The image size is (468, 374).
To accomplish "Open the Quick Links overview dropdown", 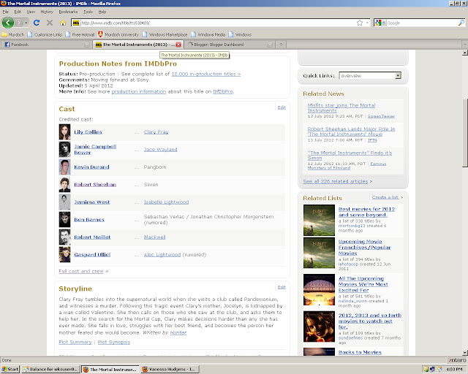I will pos(370,76).
